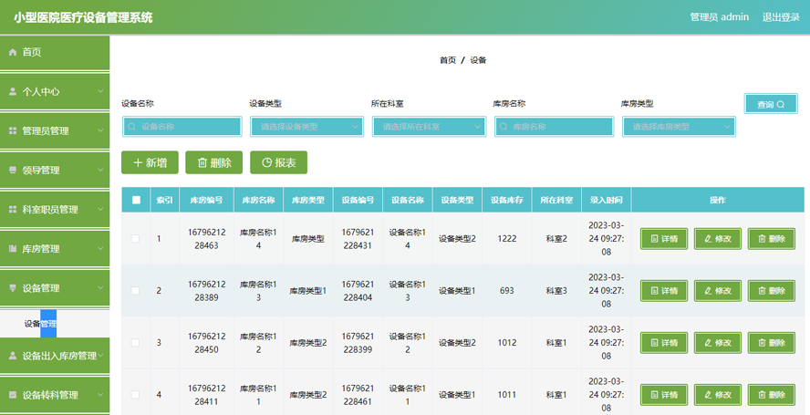Collapse the 设备管理 menu chevron

pos(100,288)
